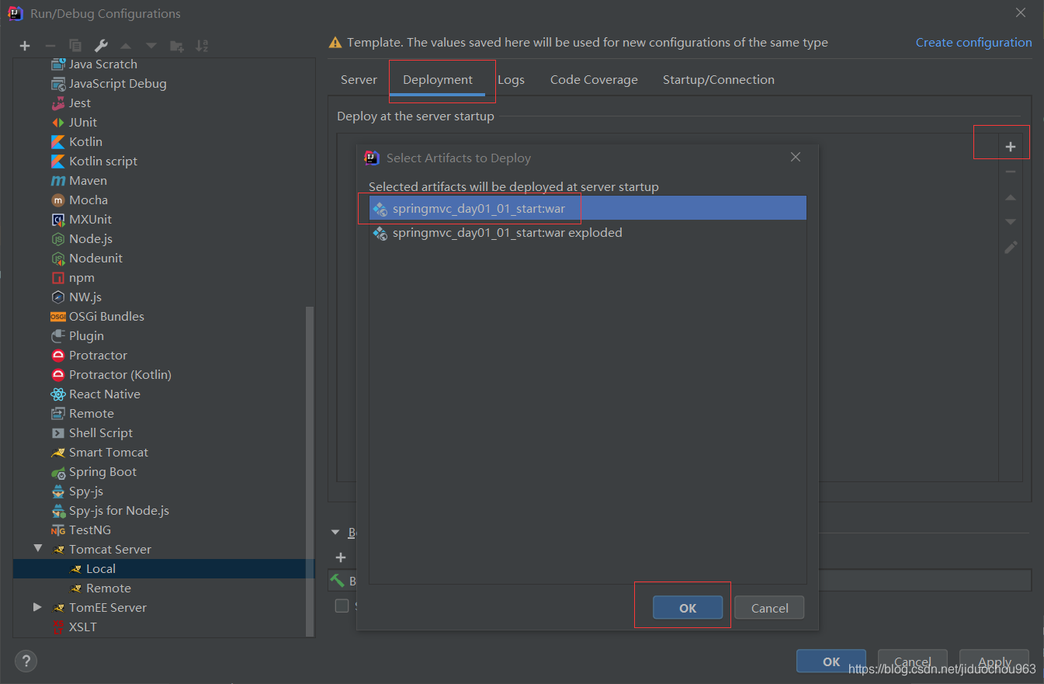The width and height of the screenshot is (1044, 684).
Task: Switch to the Code Coverage tab
Action: point(594,80)
